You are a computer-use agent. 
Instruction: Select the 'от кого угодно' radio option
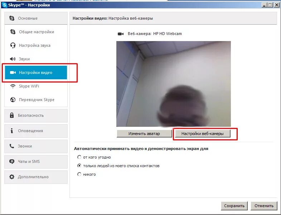79,157
